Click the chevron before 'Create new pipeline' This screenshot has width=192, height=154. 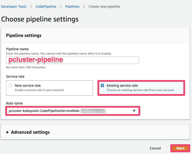[x=84, y=6]
